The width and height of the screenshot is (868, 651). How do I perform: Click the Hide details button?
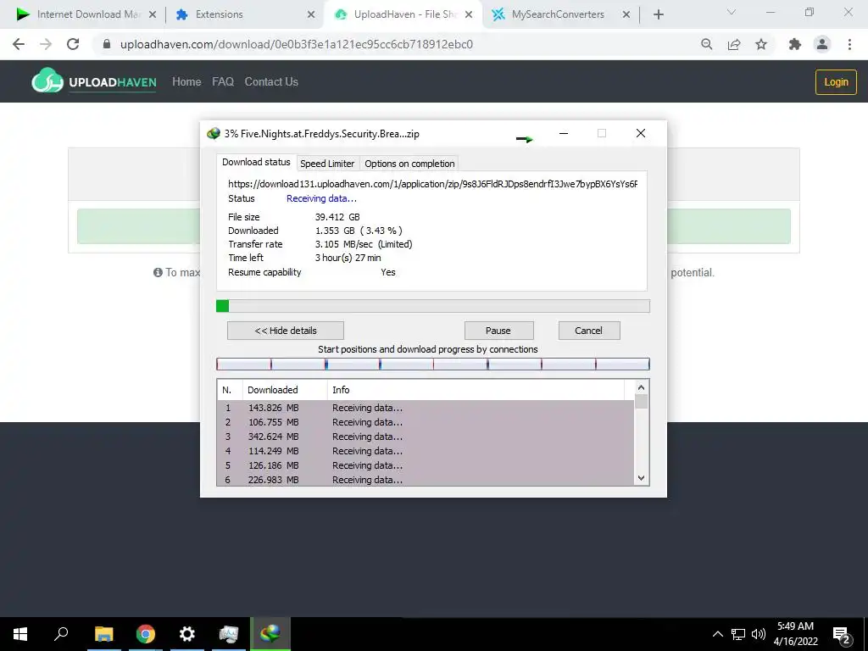pos(286,331)
